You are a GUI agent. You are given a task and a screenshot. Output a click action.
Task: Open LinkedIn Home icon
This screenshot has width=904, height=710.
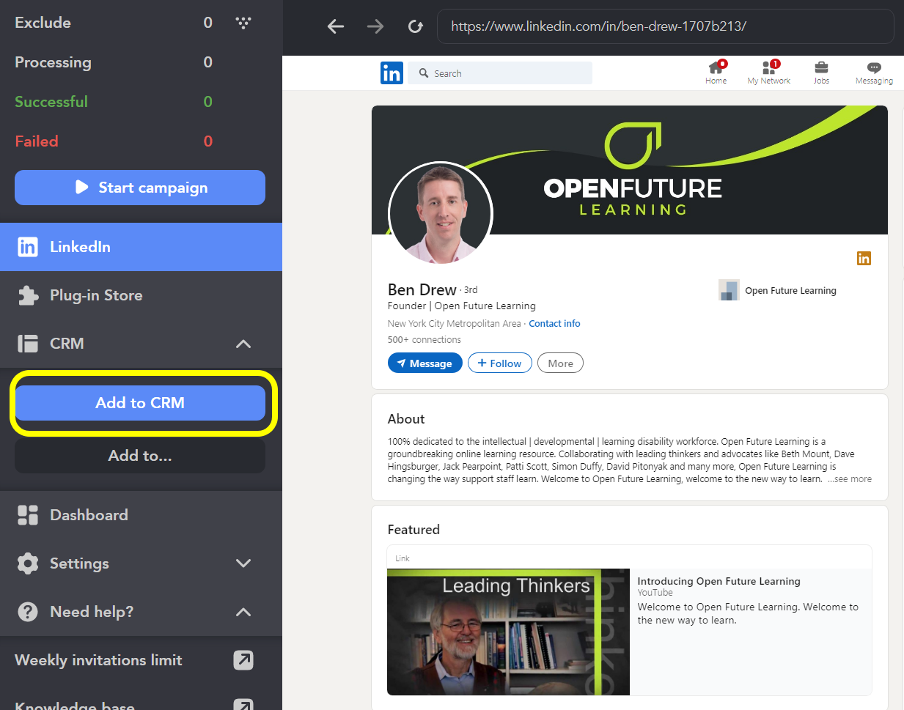[716, 67]
